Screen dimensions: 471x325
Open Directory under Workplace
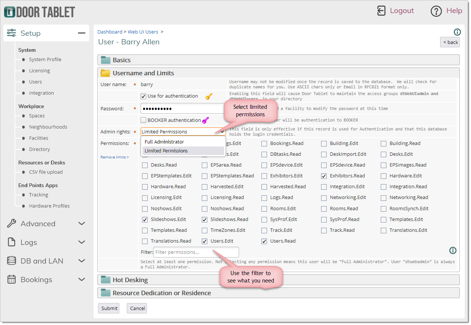point(40,149)
